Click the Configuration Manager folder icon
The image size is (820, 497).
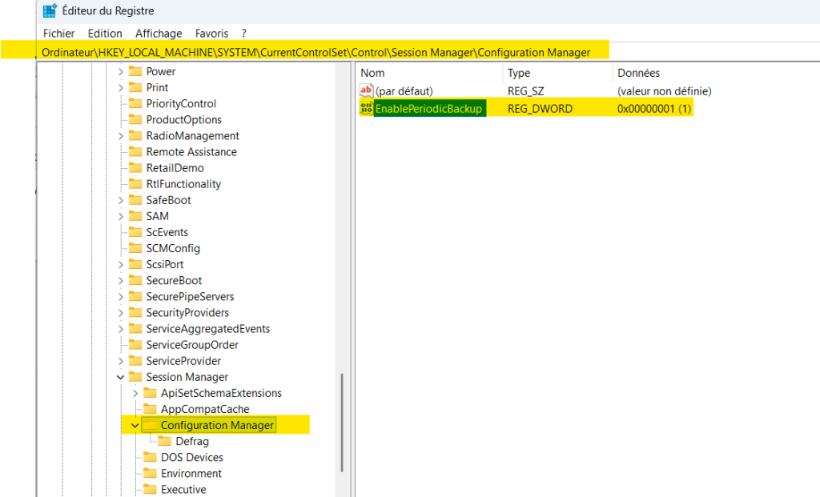149,425
